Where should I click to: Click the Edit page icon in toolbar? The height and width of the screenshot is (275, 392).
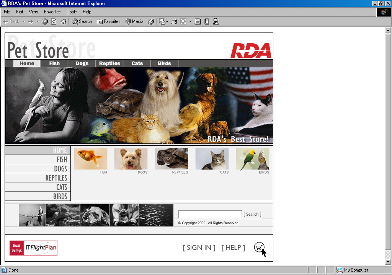[x=183, y=21]
